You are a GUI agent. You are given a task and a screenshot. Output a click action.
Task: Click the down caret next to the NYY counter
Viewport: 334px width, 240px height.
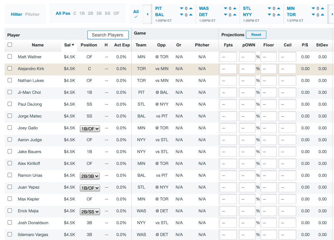[270, 14]
